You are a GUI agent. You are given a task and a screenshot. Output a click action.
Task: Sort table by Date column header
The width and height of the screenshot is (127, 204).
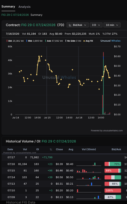coord(10,149)
